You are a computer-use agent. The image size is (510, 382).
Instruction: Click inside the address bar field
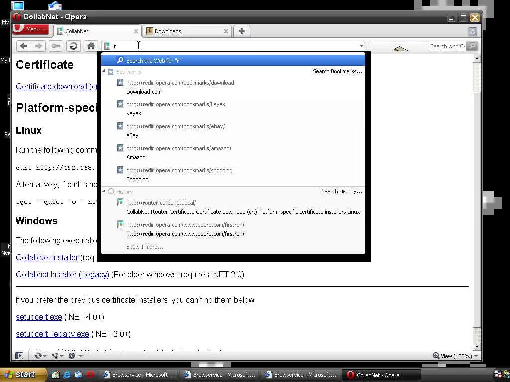point(234,46)
